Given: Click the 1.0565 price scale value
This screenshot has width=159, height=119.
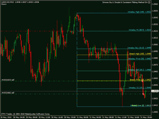Looking at the screenshot, I should tap(155, 4).
